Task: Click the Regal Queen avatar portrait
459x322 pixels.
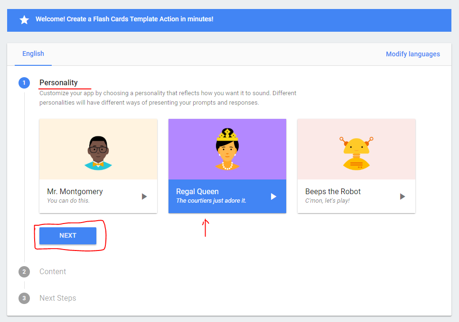Action: coord(227,149)
